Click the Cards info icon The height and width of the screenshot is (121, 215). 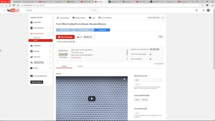pos(90,18)
